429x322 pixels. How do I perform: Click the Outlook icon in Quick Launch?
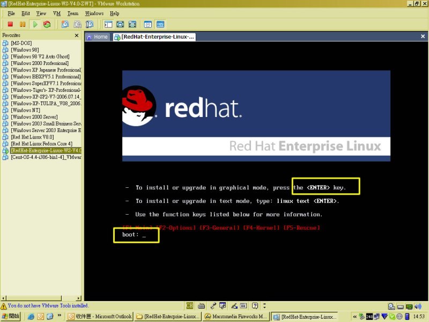pyautogui.click(x=41, y=317)
